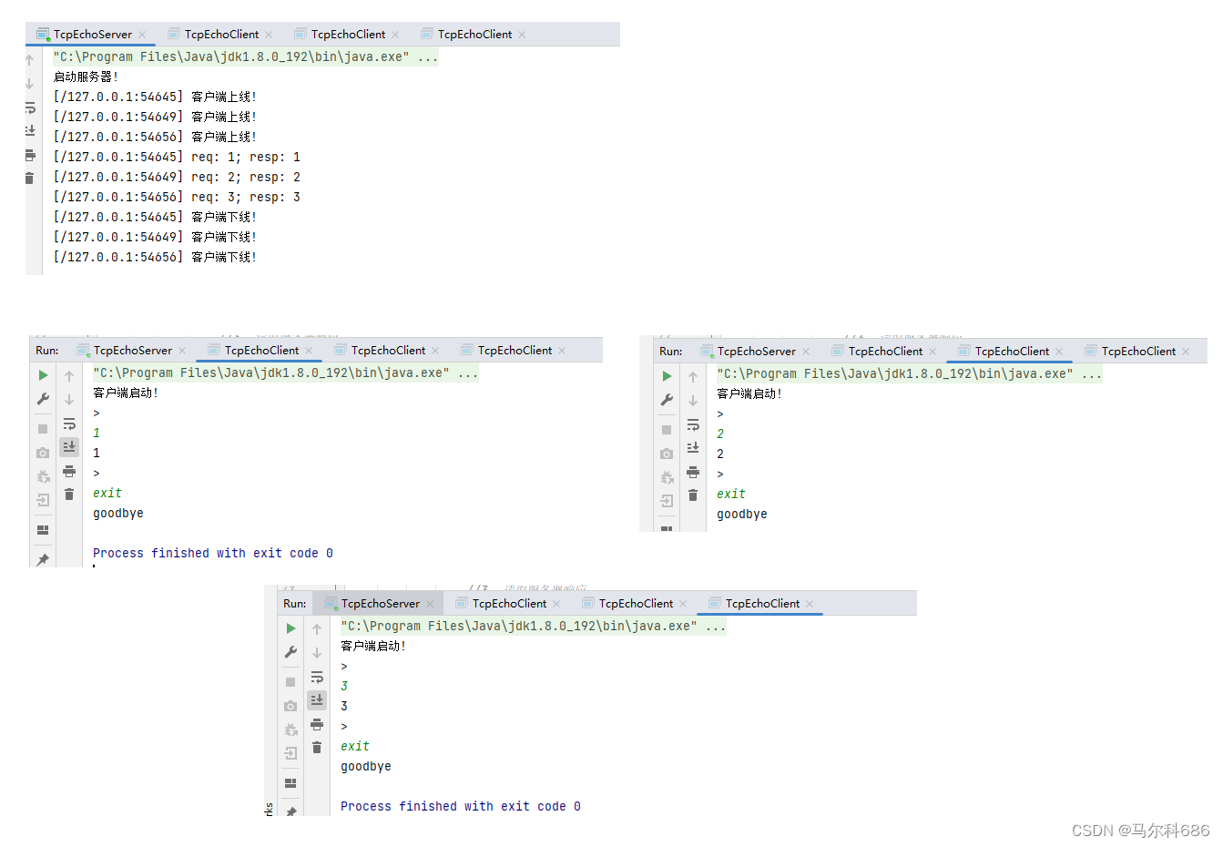Clear all output in the server log panel

[x=29, y=179]
